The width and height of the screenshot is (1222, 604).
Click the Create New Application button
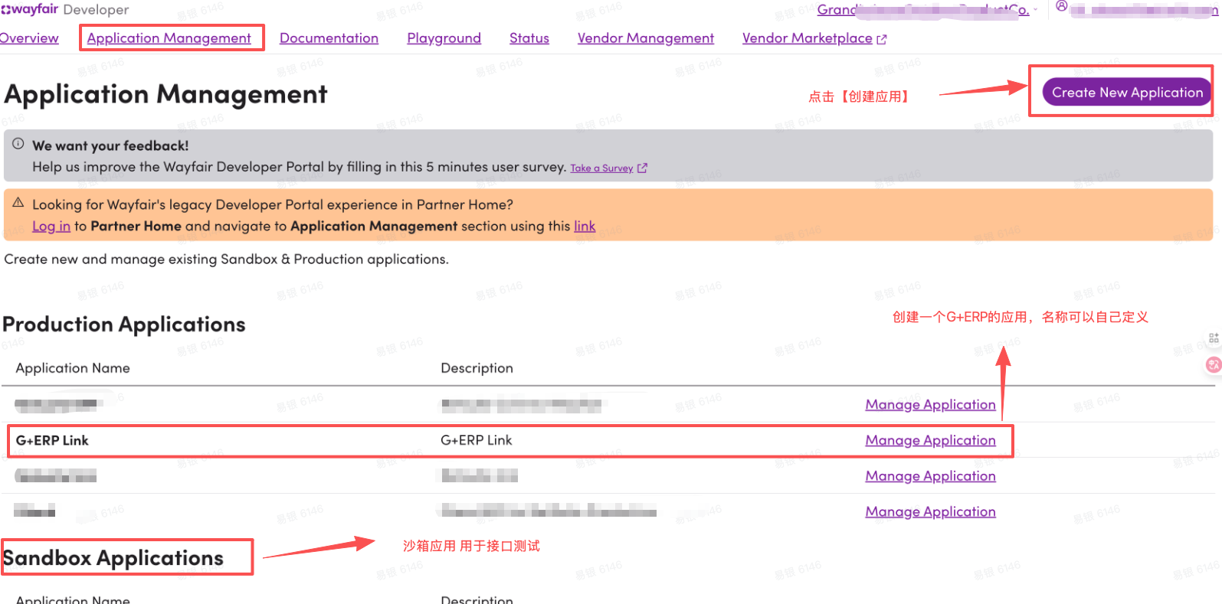(x=1127, y=92)
